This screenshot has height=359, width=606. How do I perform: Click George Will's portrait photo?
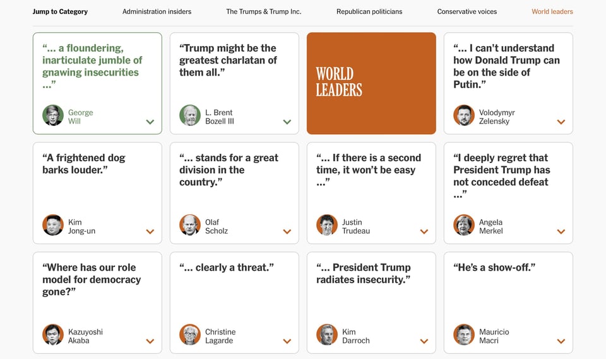tap(53, 115)
